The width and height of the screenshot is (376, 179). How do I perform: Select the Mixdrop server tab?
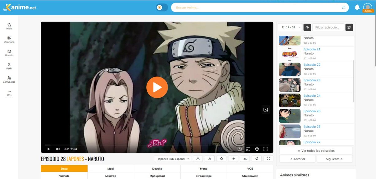(111, 176)
